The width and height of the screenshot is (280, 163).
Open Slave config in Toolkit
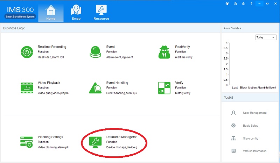pos(250,139)
